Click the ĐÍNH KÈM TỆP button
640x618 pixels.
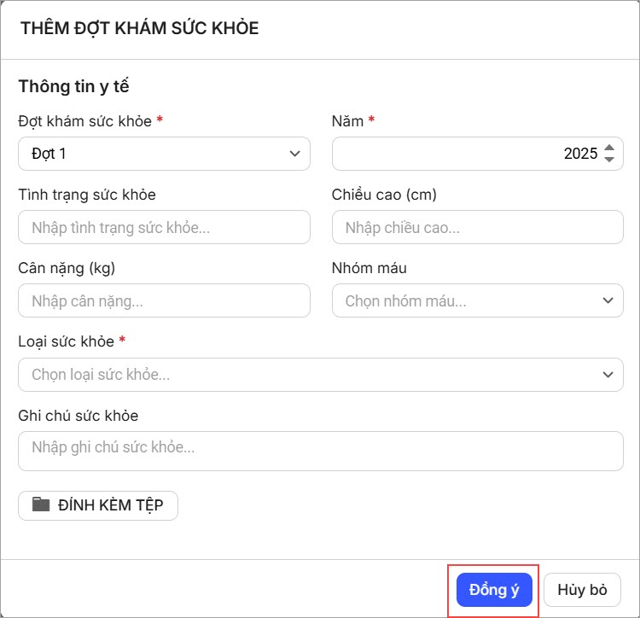(x=98, y=504)
